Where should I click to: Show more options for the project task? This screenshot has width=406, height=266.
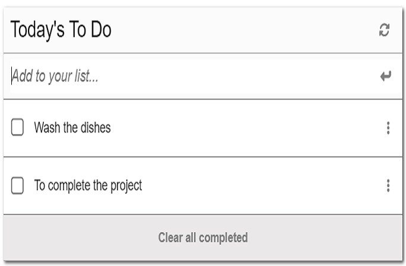(x=388, y=186)
